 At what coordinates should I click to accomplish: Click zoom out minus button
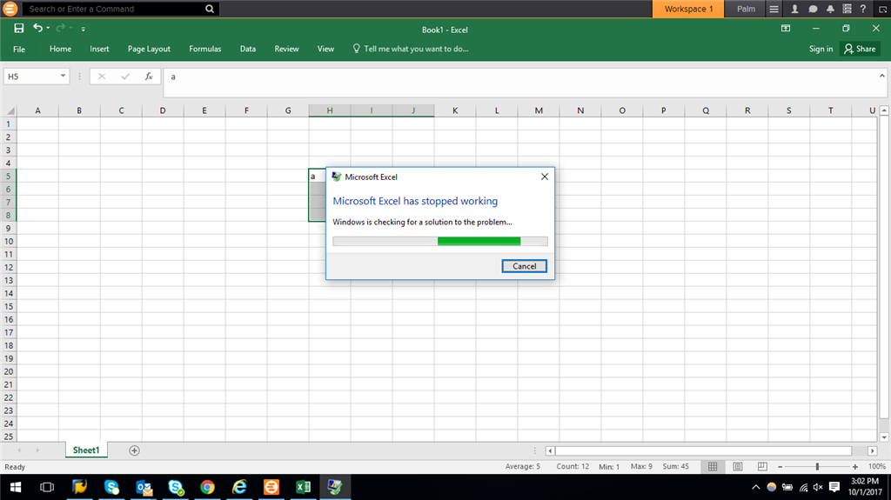(780, 467)
